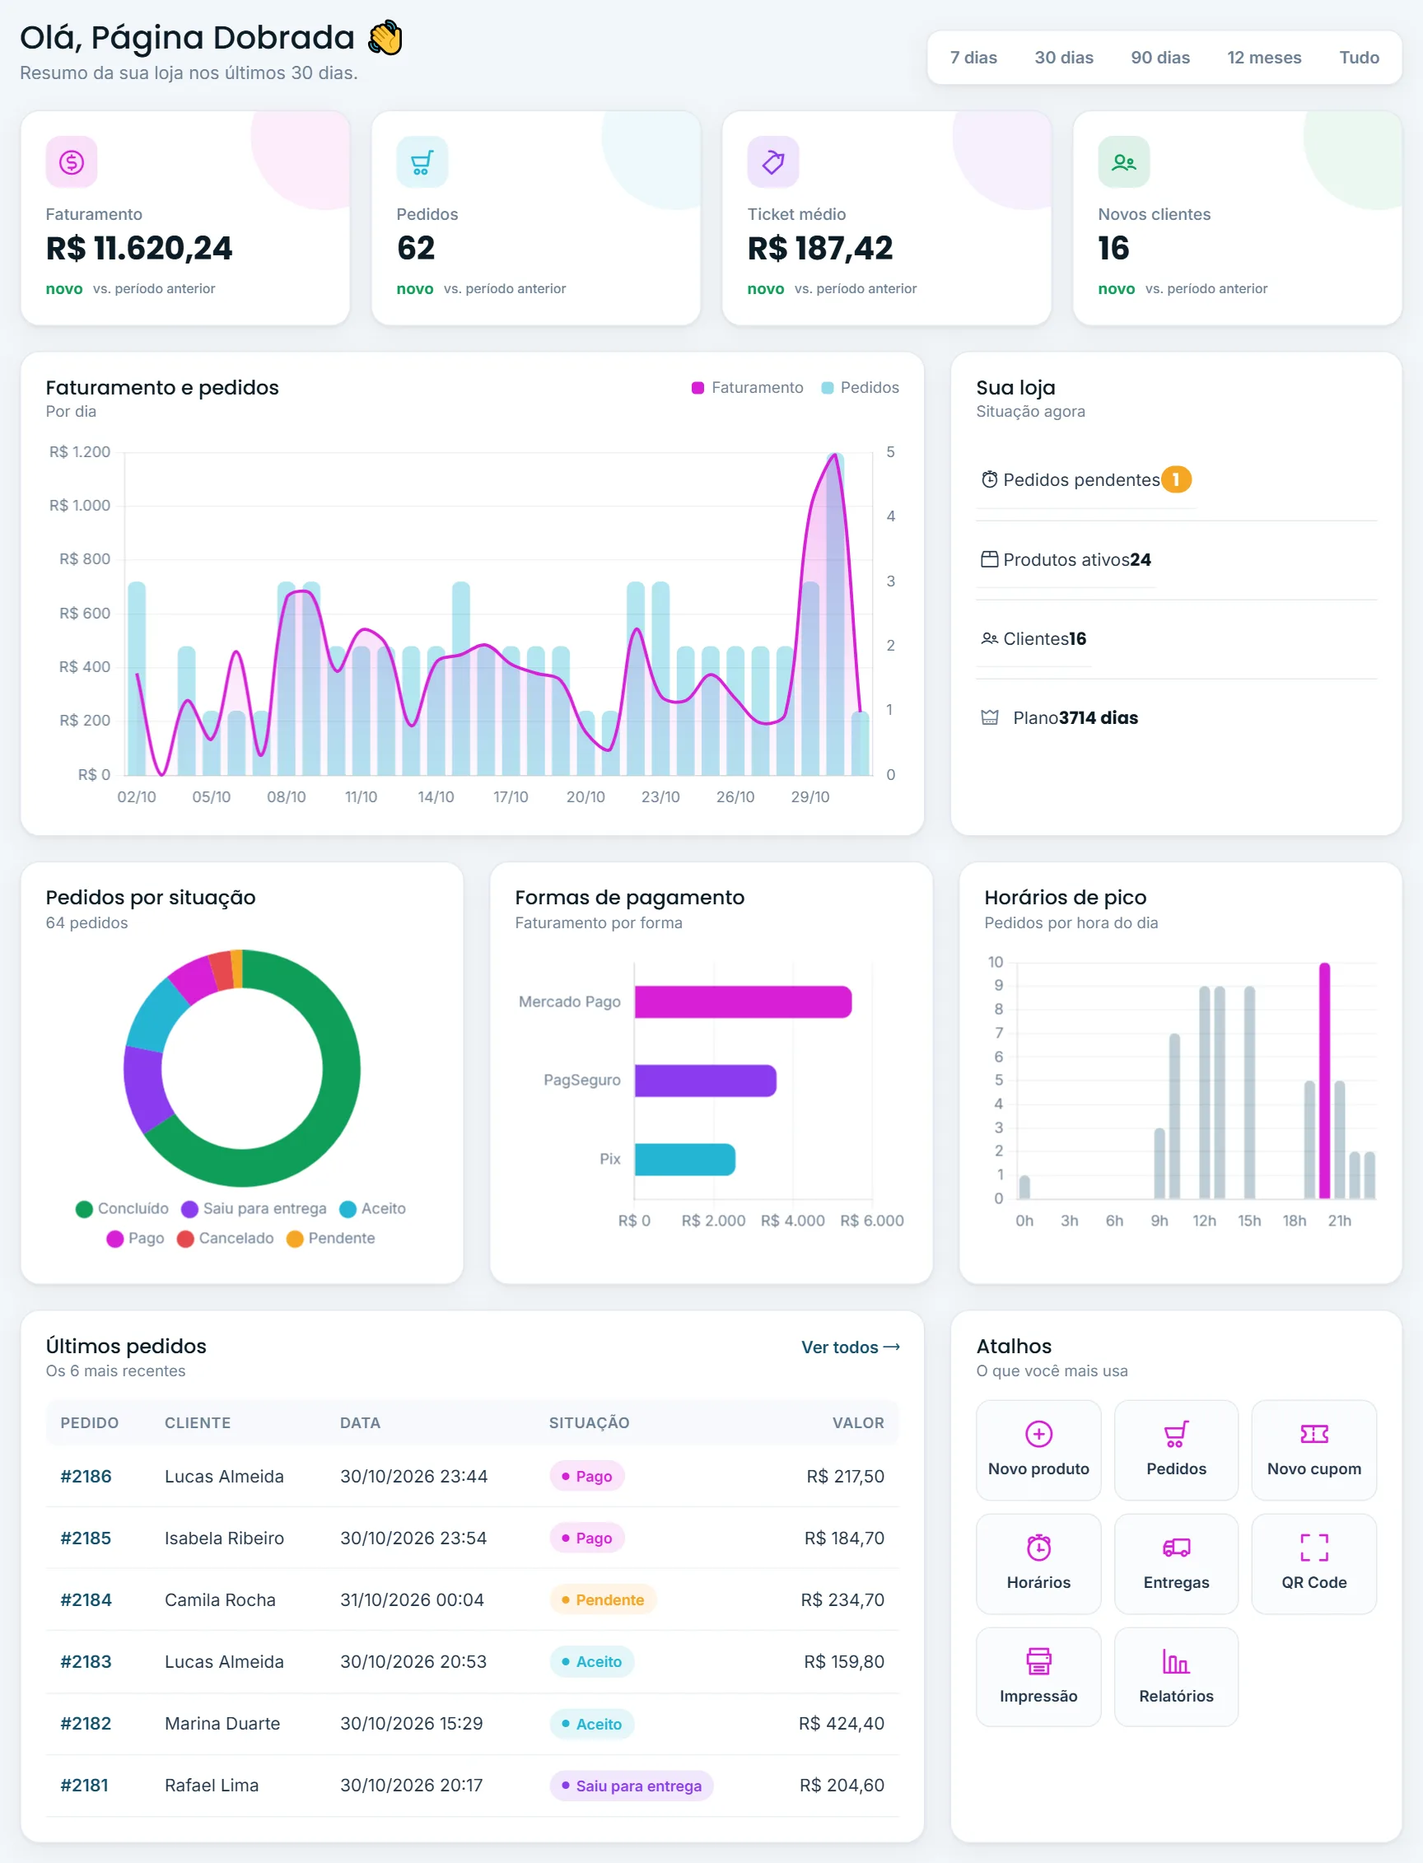Image resolution: width=1423 pixels, height=1863 pixels.
Task: Switch period to 7 dias
Action: point(973,58)
